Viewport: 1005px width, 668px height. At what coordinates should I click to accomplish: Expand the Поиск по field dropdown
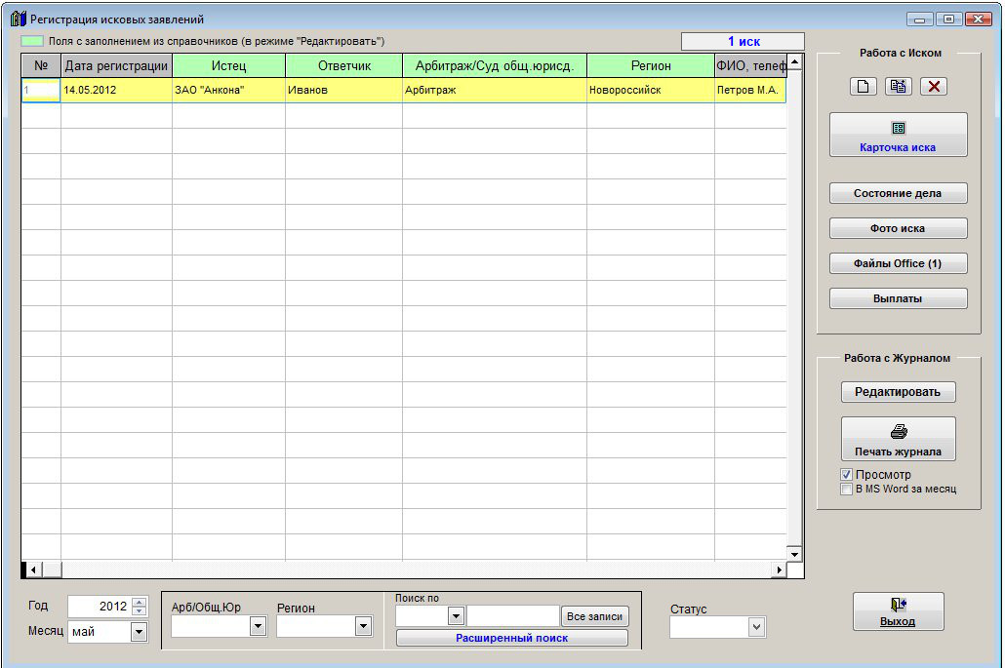tap(456, 616)
